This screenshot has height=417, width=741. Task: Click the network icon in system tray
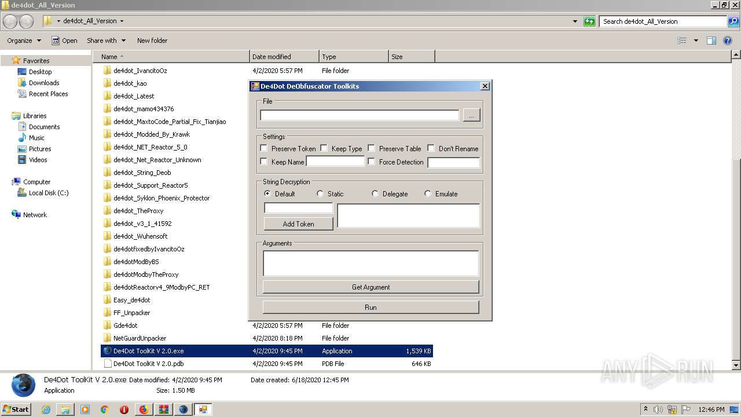click(x=672, y=409)
